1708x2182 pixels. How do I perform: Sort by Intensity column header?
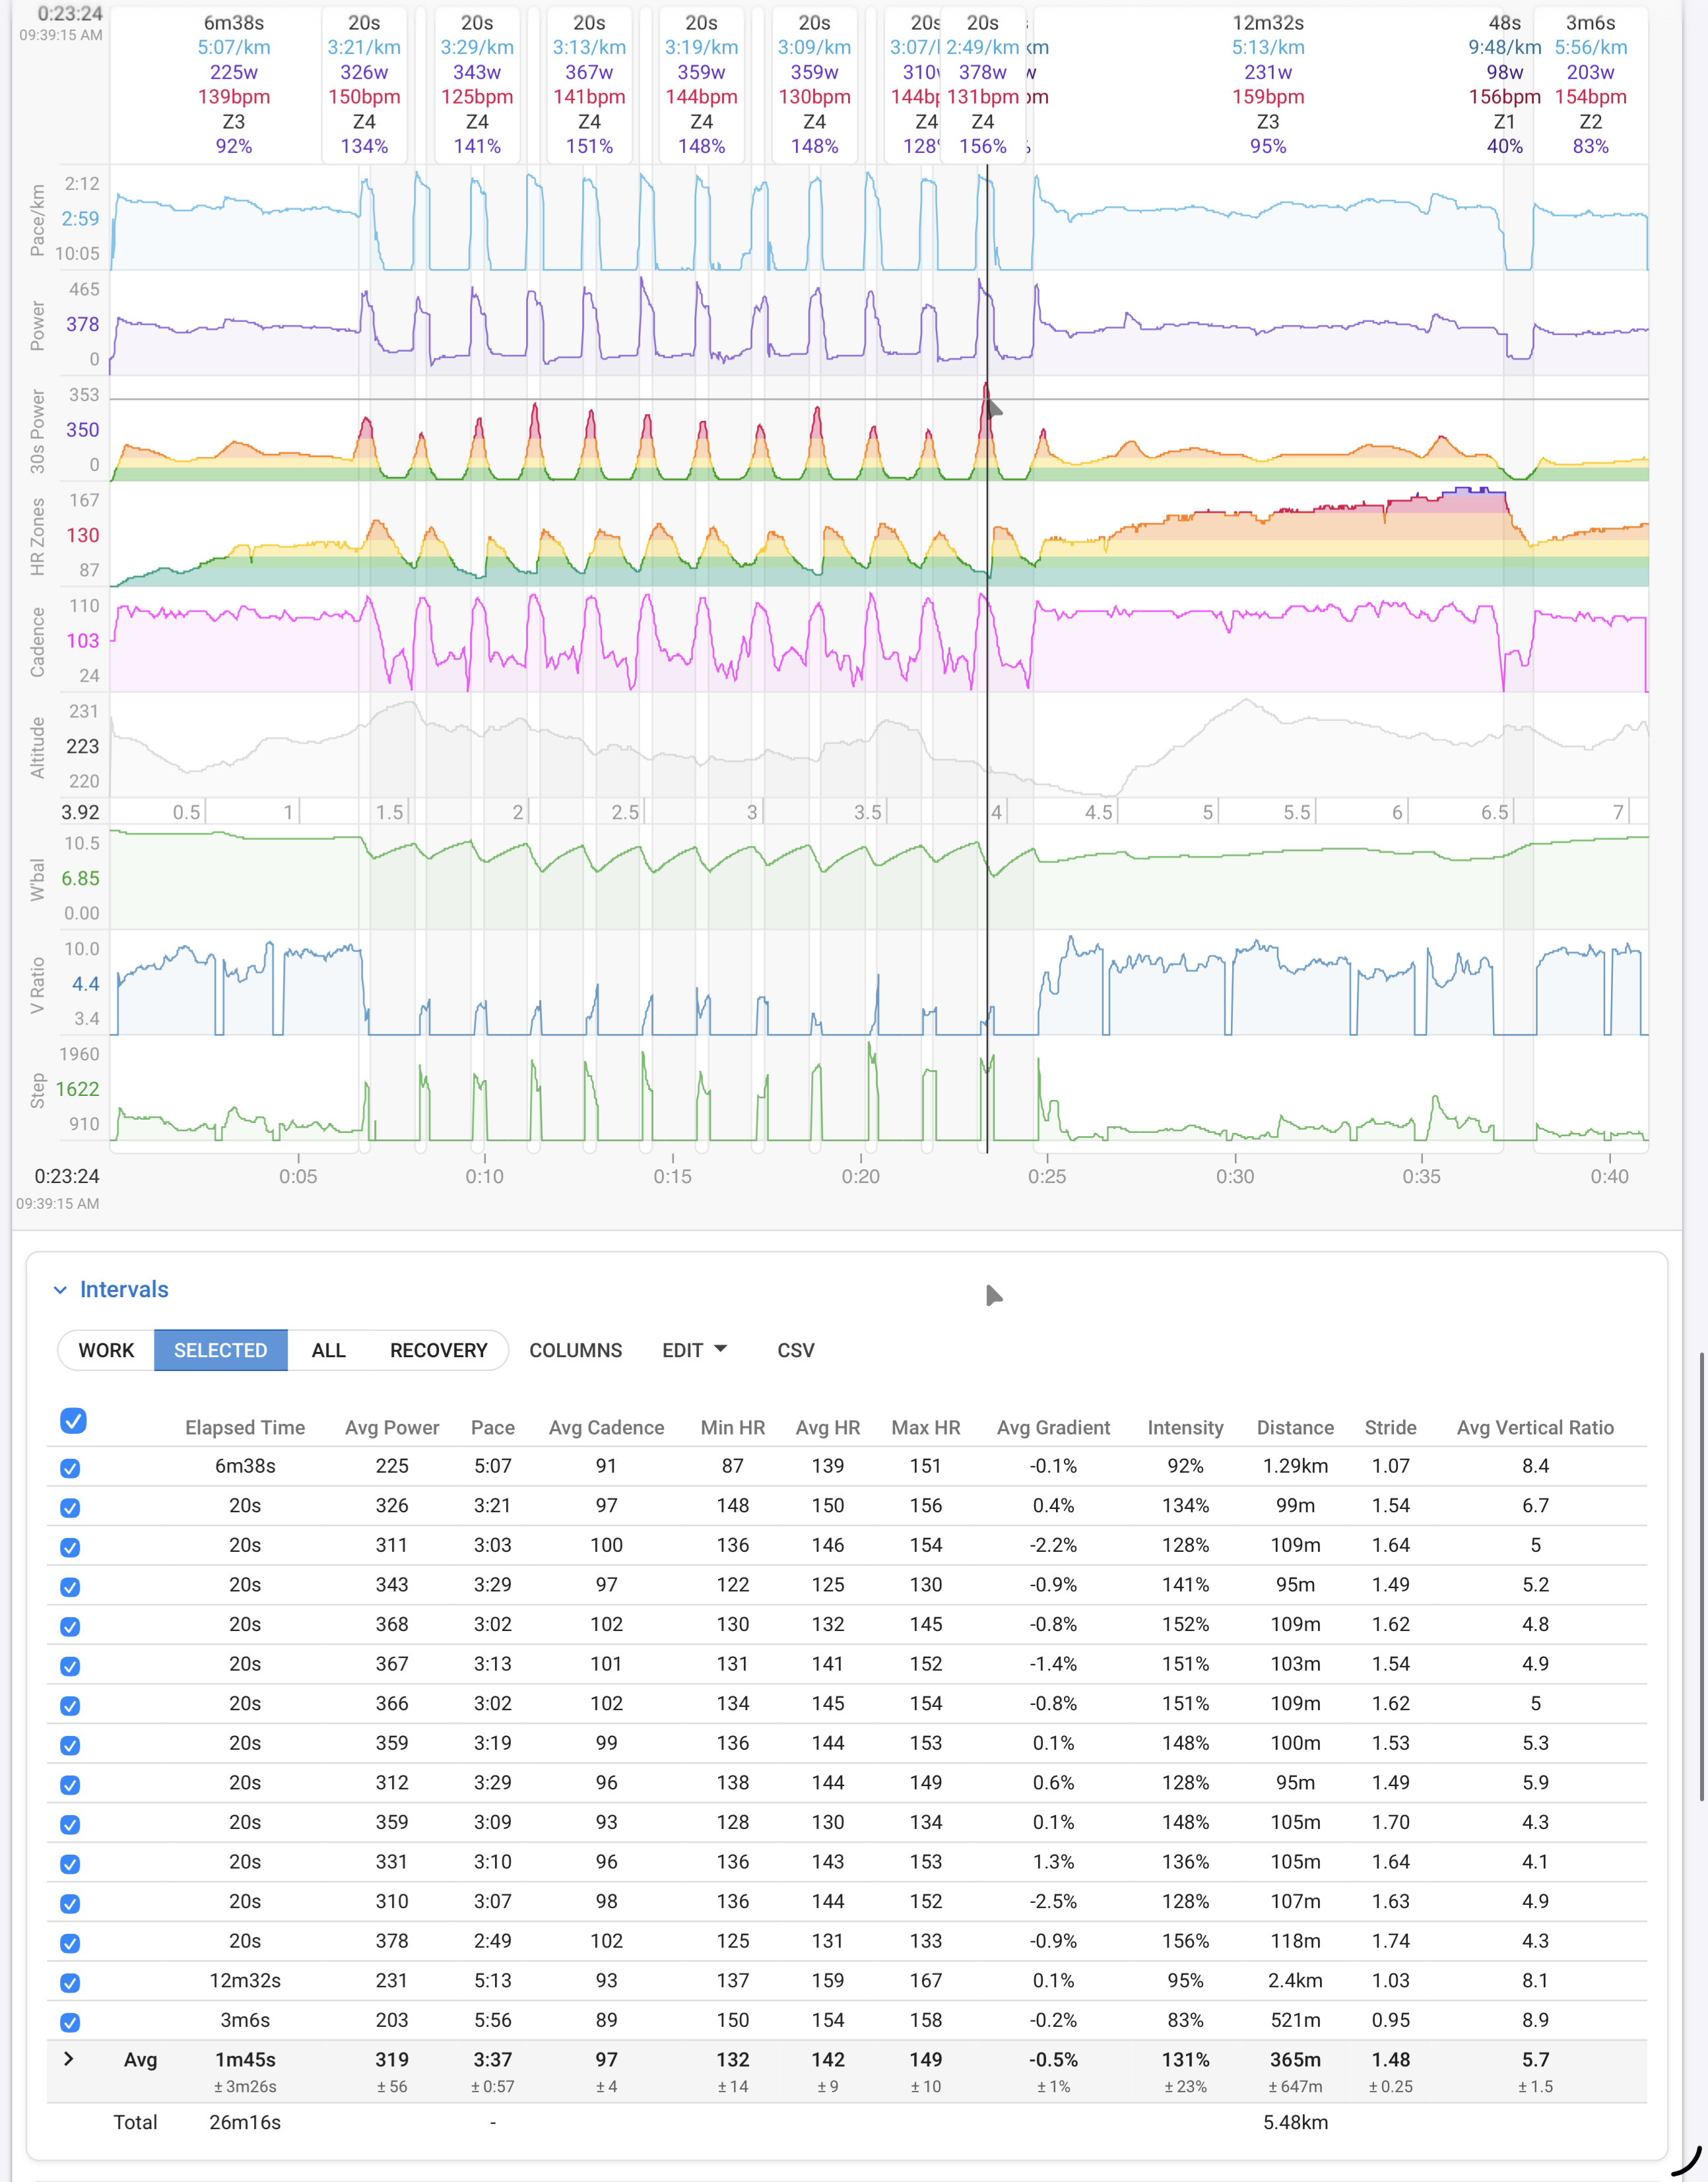pyautogui.click(x=1185, y=1427)
